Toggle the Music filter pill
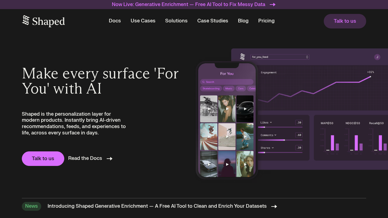 click(229, 88)
